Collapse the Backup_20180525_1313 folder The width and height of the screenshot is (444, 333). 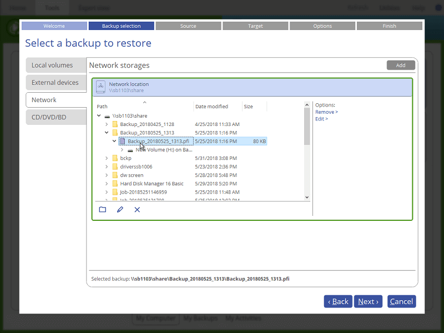107,132
